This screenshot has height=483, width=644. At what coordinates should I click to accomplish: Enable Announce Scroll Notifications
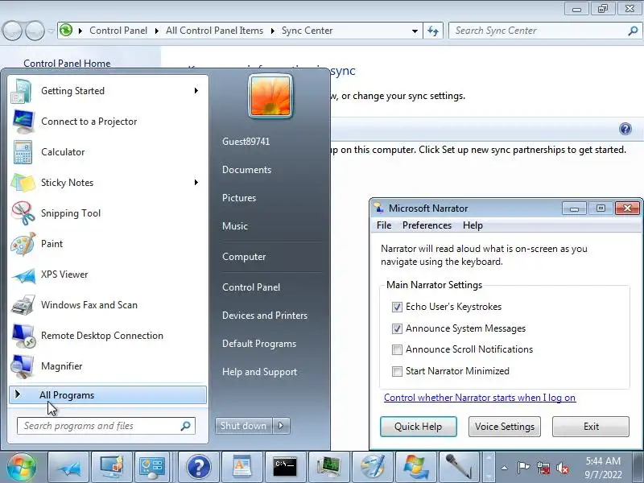(x=397, y=349)
